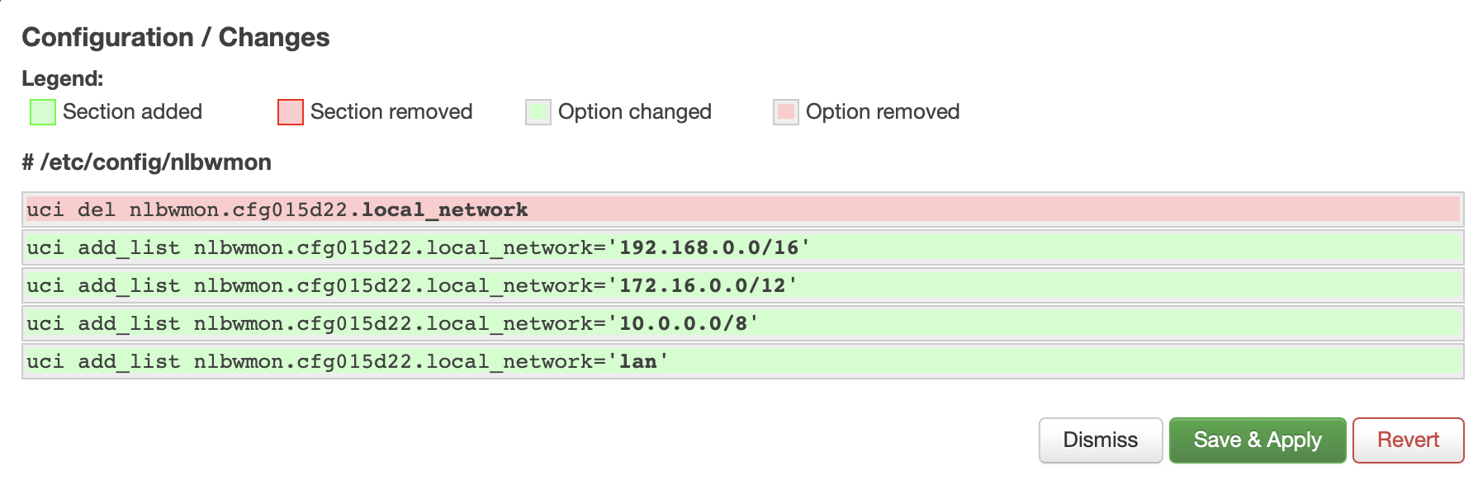Click the 'Option removed' legend label

pyautogui.click(x=883, y=111)
